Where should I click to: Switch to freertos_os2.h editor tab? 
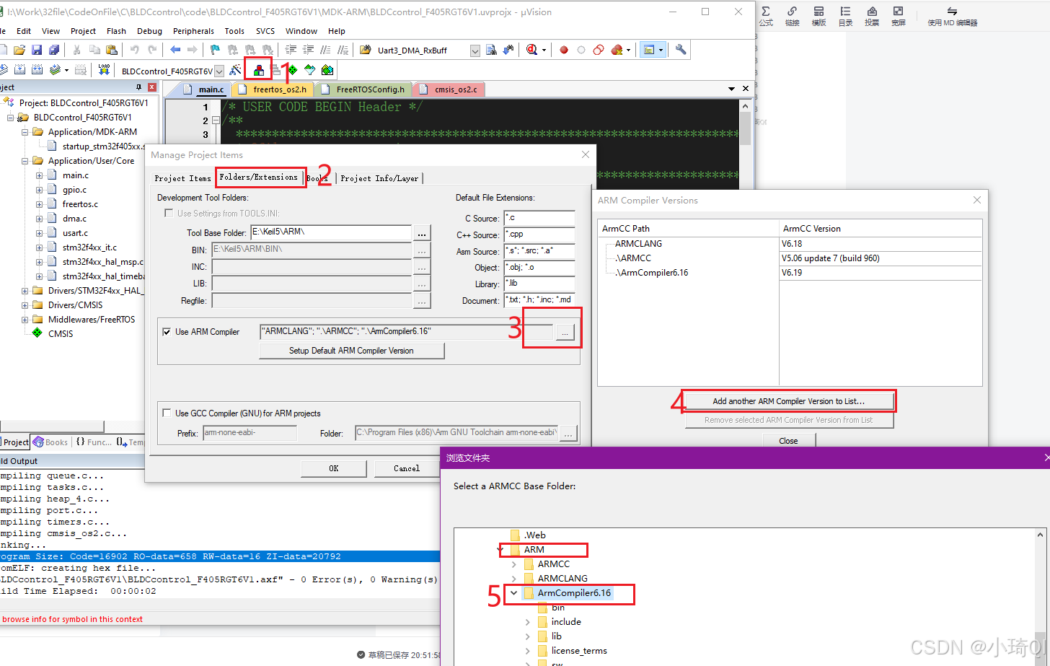click(273, 89)
